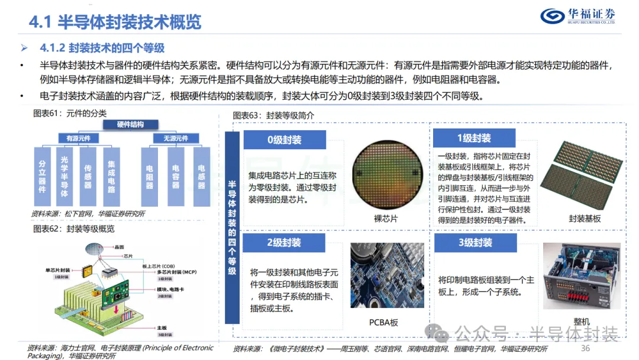
Task: Click the paragraph starting 半导体封装技术与器件
Action: (326, 72)
